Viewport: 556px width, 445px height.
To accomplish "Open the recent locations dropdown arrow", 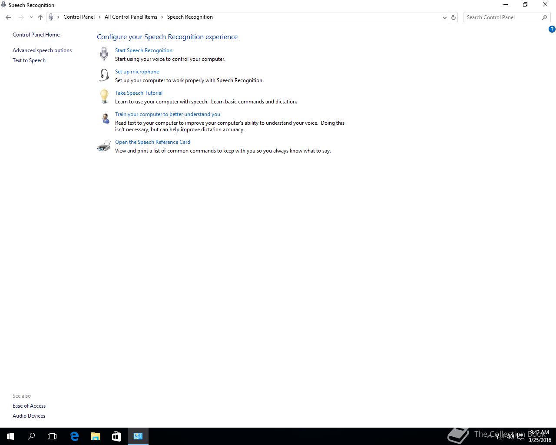I will coord(31,17).
